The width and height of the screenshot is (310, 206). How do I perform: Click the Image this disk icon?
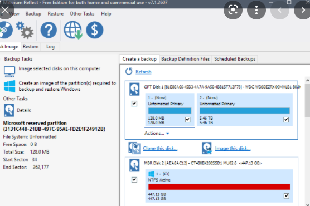click(207, 148)
